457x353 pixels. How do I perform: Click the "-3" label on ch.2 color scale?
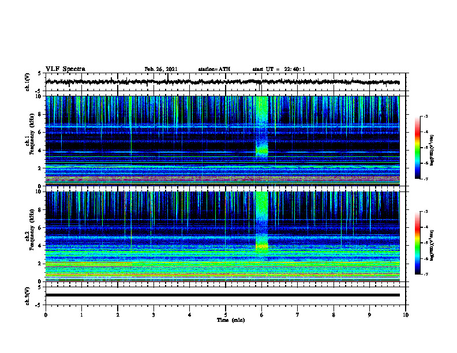(426, 212)
